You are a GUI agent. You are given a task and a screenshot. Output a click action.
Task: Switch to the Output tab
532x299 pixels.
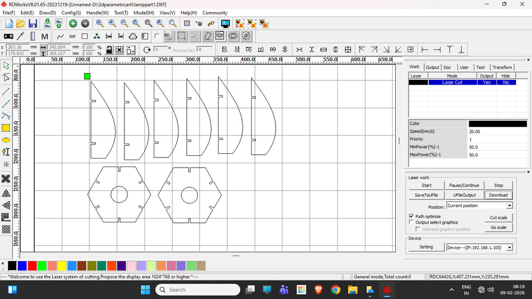(x=432, y=67)
